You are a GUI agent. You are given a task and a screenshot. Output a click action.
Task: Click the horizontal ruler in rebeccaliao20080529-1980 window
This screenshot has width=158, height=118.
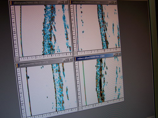click(99, 51)
